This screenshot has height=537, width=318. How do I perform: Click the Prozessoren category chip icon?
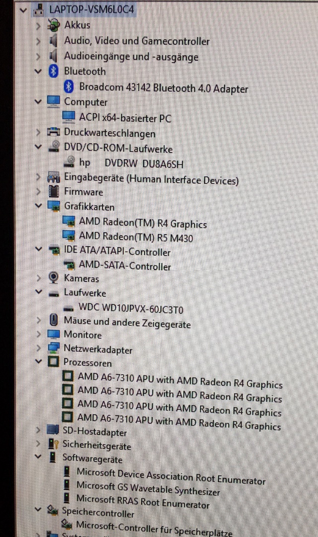click(53, 361)
